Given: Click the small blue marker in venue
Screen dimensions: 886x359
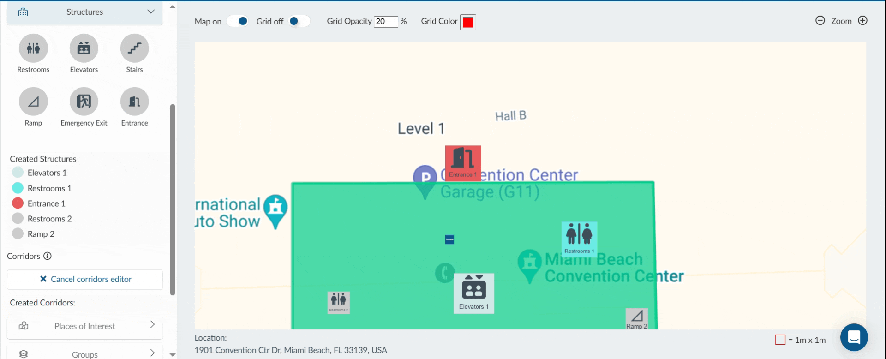Looking at the screenshot, I should [x=449, y=239].
